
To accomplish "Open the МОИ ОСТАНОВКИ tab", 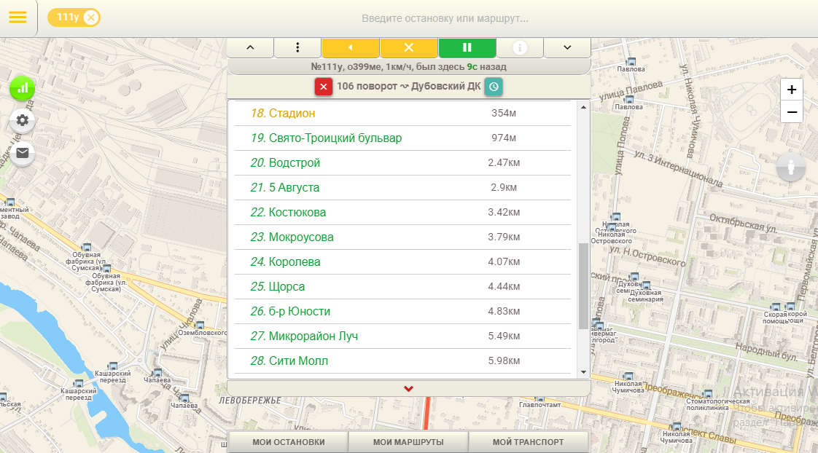I will 288,442.
